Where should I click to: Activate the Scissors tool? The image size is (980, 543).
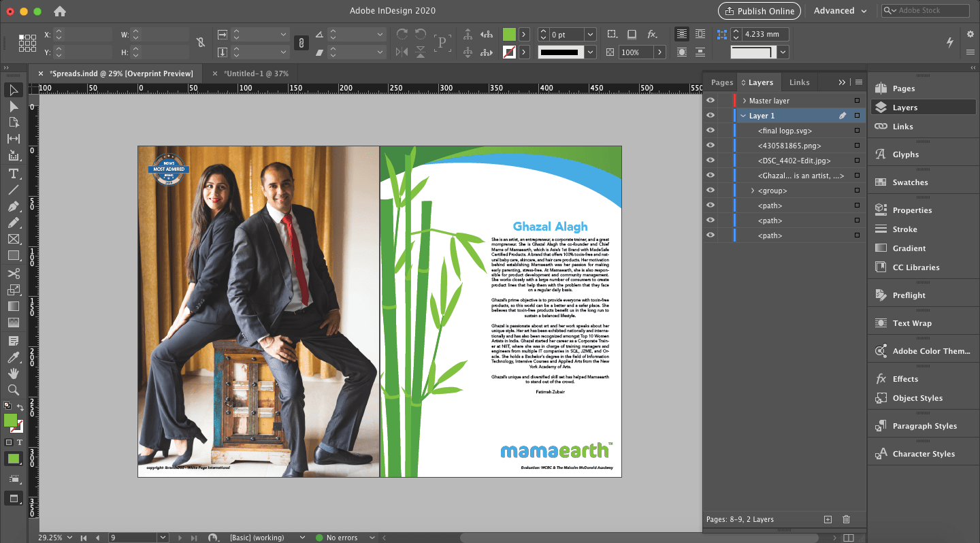(x=13, y=274)
